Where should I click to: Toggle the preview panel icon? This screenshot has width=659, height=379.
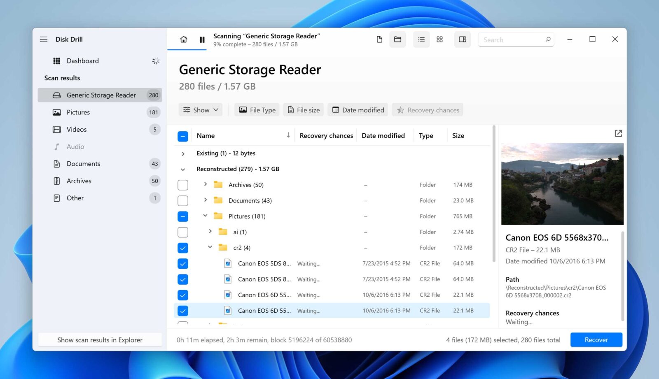[x=463, y=40]
